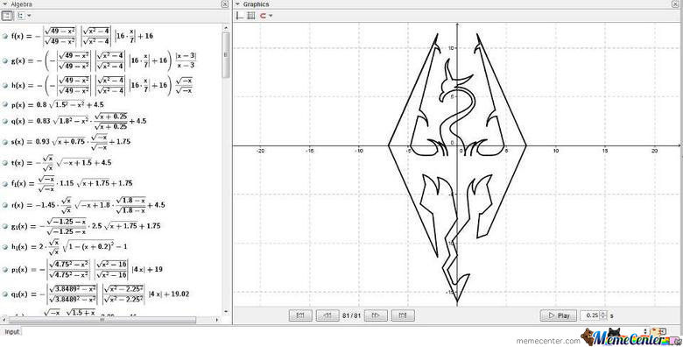683x347 pixels.
Task: Hide p(x) via its visibility bullet
Action: pos(5,105)
